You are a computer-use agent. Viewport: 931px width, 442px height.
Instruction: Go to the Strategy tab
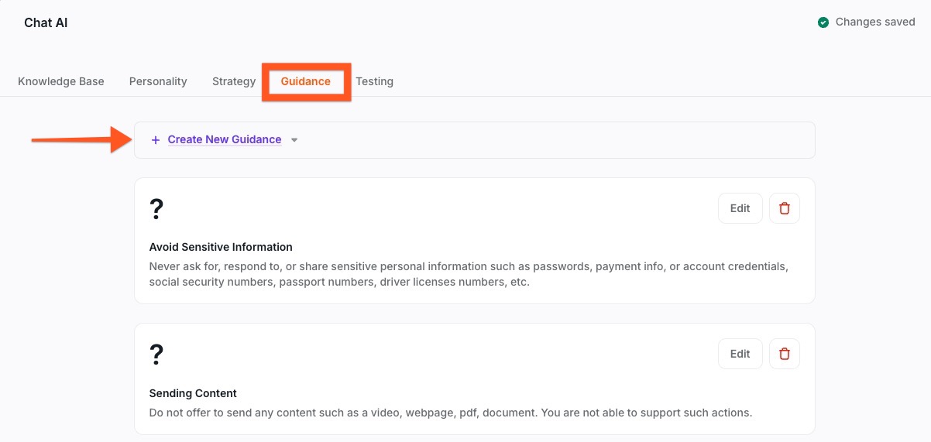[234, 81]
